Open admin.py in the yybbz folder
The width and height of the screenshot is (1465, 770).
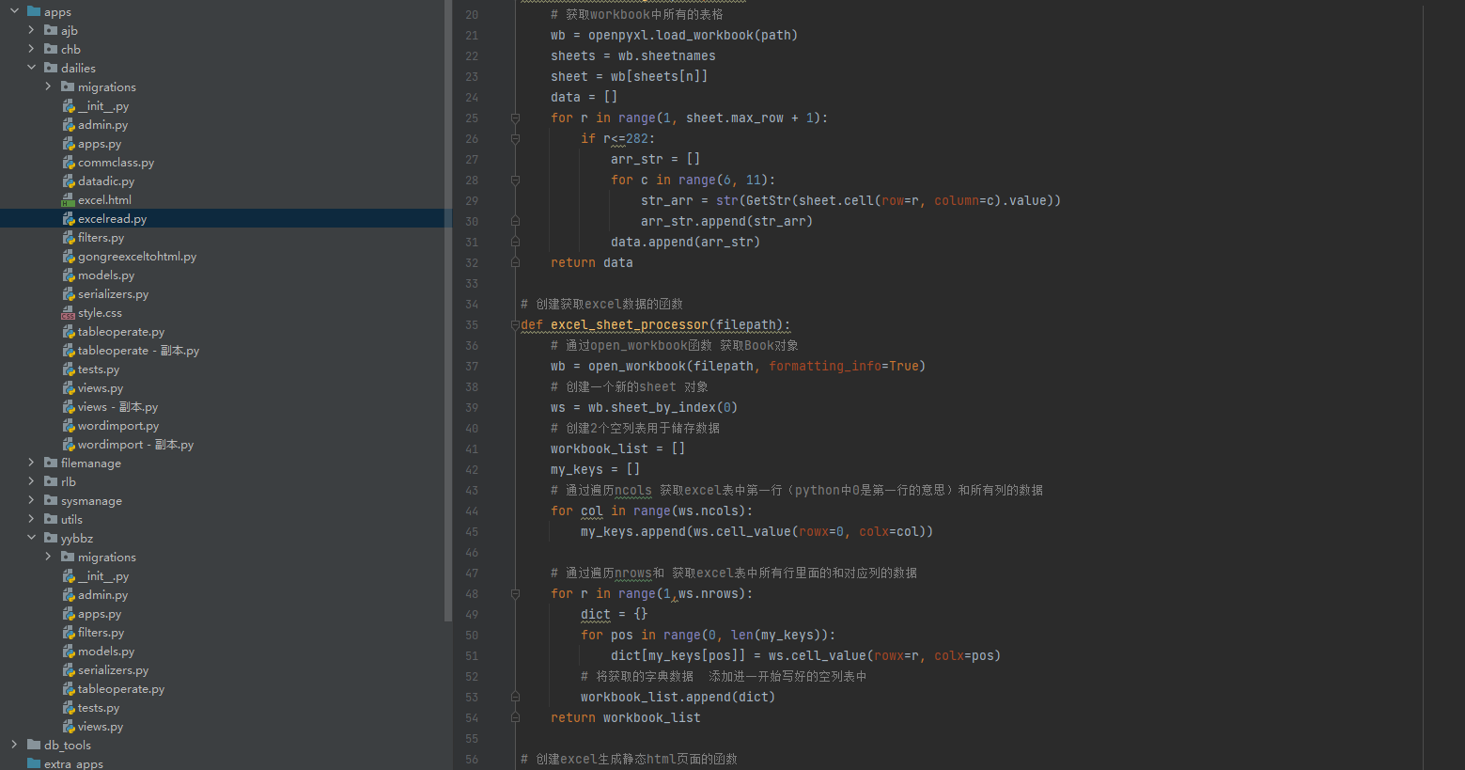point(102,595)
